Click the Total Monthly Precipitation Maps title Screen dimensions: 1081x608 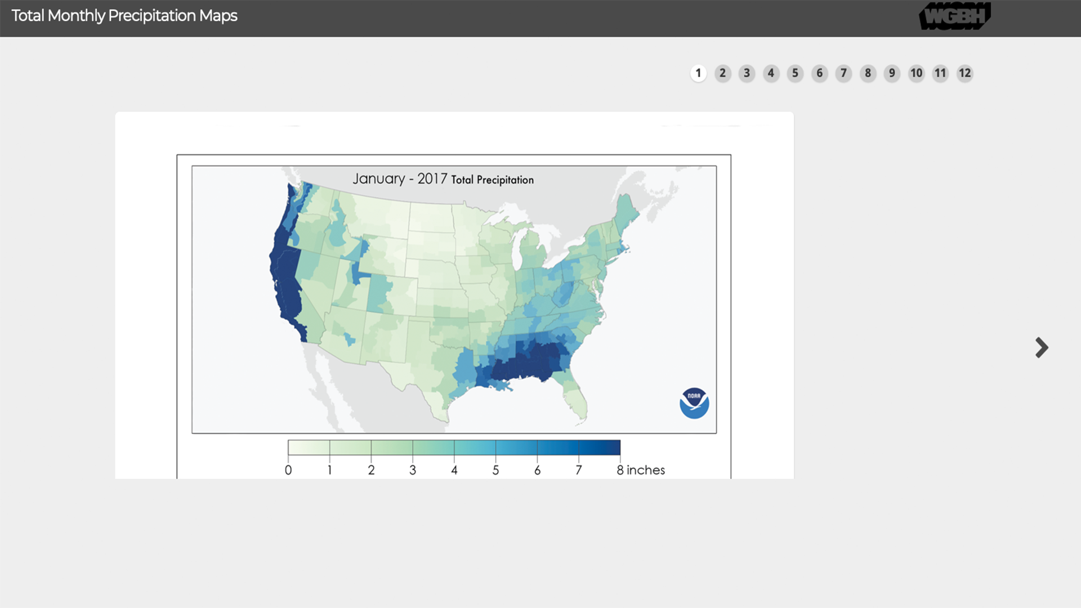(x=124, y=16)
